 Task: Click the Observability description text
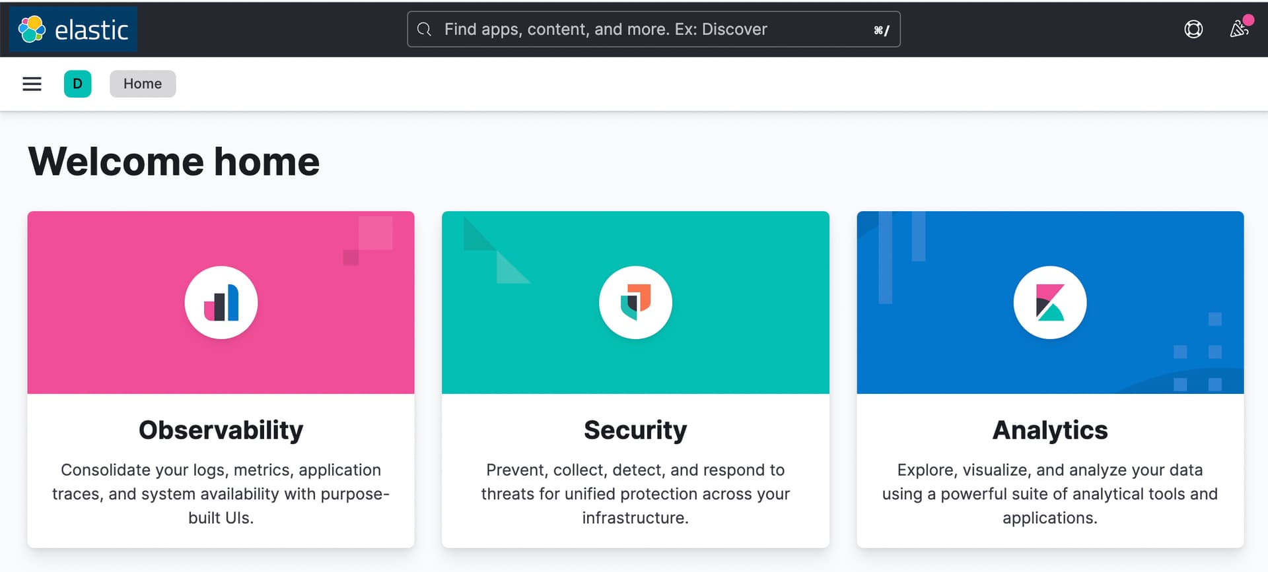coord(221,493)
